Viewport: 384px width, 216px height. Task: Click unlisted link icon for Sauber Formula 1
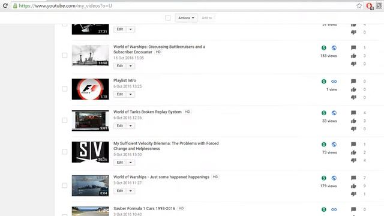tap(334, 209)
